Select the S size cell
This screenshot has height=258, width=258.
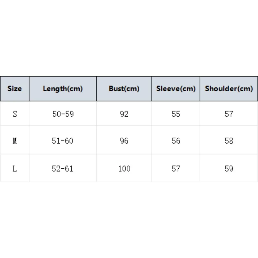point(15,114)
